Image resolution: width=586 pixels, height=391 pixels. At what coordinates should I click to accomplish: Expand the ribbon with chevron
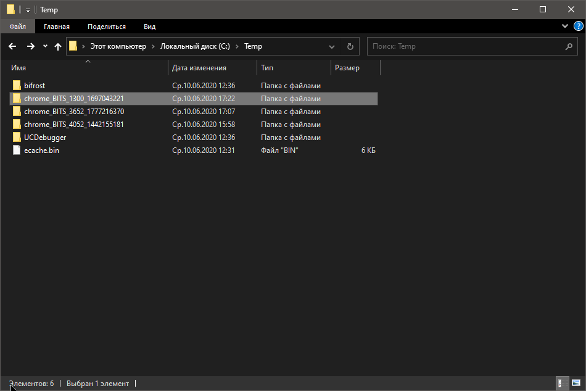click(x=564, y=26)
